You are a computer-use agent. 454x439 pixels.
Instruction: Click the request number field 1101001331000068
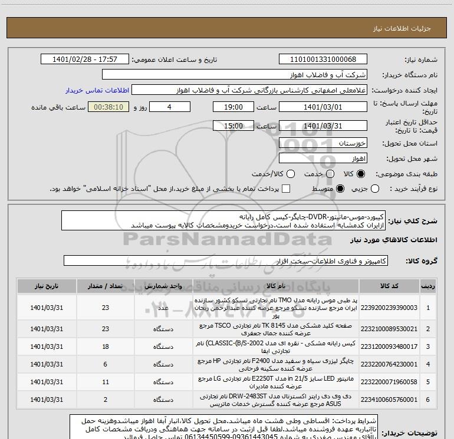323,60
